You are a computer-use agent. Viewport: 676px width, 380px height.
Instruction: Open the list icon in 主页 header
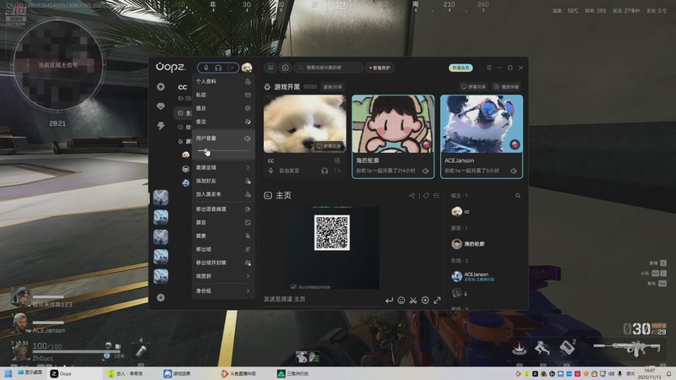tap(436, 196)
